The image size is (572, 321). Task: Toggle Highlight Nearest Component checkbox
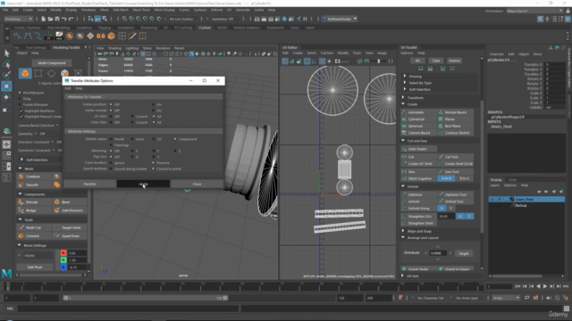[x=21, y=117]
